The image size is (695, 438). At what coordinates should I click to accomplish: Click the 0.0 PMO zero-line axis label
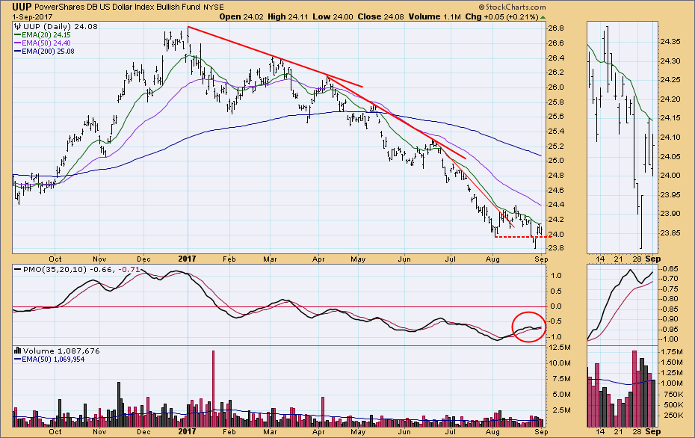555,306
